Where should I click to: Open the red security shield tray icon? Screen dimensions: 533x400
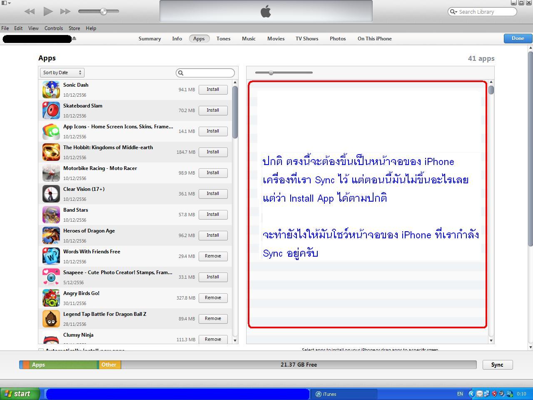(494, 394)
